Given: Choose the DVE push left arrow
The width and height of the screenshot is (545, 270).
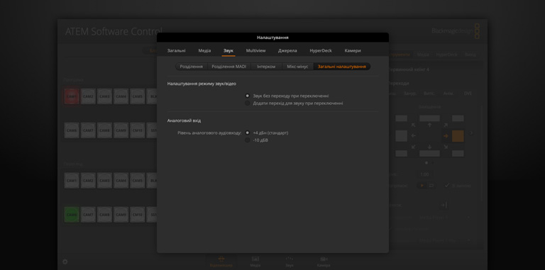Looking at the screenshot, I should pyautogui.click(x=413, y=135).
